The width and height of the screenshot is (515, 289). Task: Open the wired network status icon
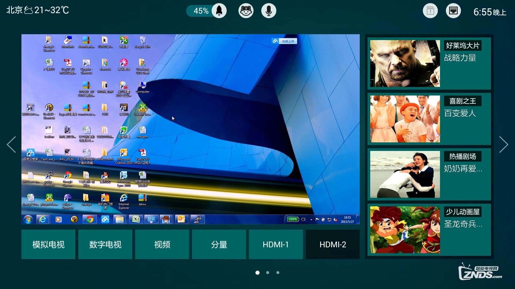point(453,11)
